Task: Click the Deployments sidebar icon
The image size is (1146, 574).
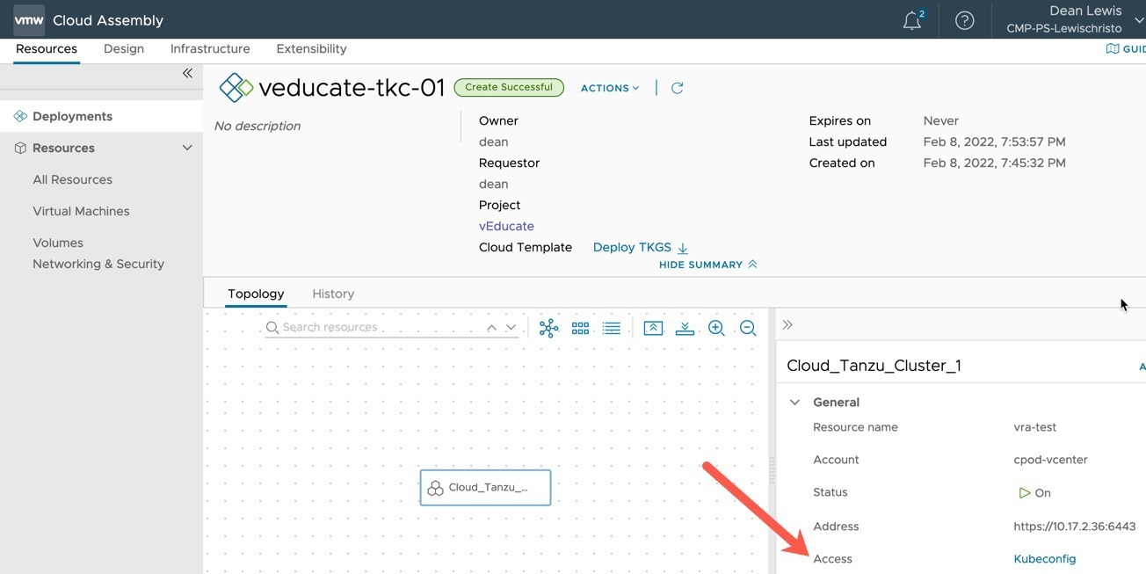Action: coord(20,116)
